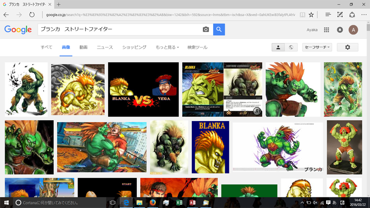Search by image camera icon
The height and width of the screenshot is (208, 370).
(x=206, y=30)
